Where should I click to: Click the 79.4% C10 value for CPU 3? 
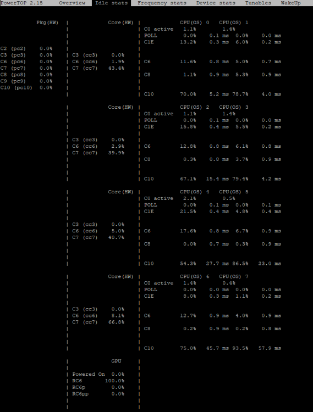click(240, 179)
